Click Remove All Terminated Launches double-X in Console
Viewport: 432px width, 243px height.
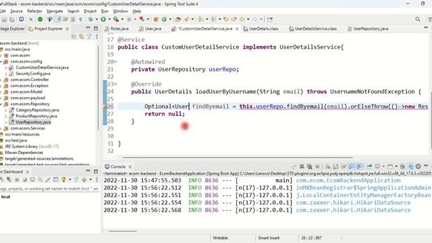click(309, 167)
